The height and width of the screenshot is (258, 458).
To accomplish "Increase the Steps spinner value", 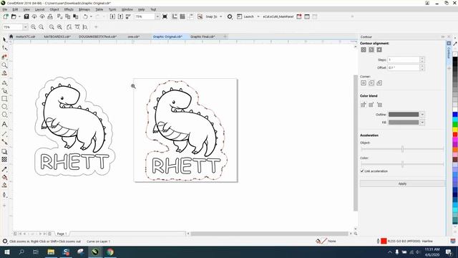I will (x=422, y=58).
